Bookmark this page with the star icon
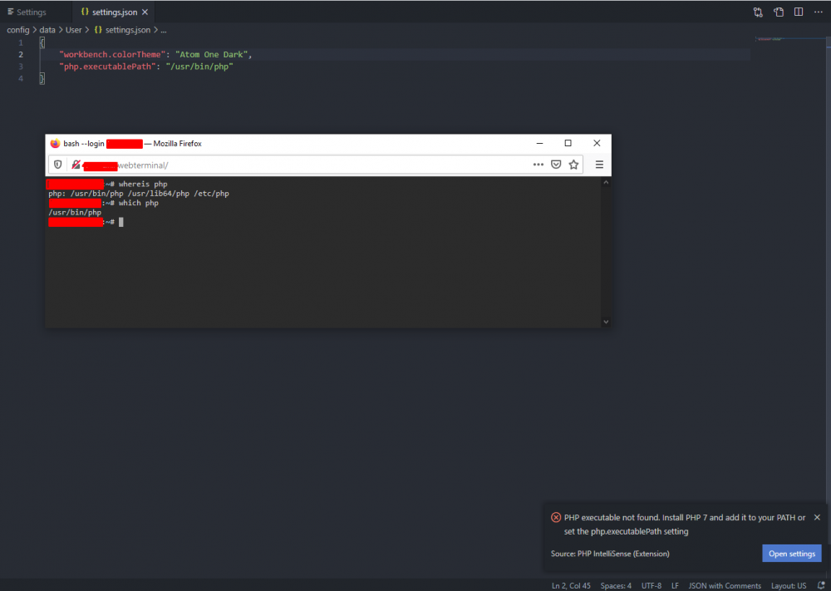 (573, 165)
